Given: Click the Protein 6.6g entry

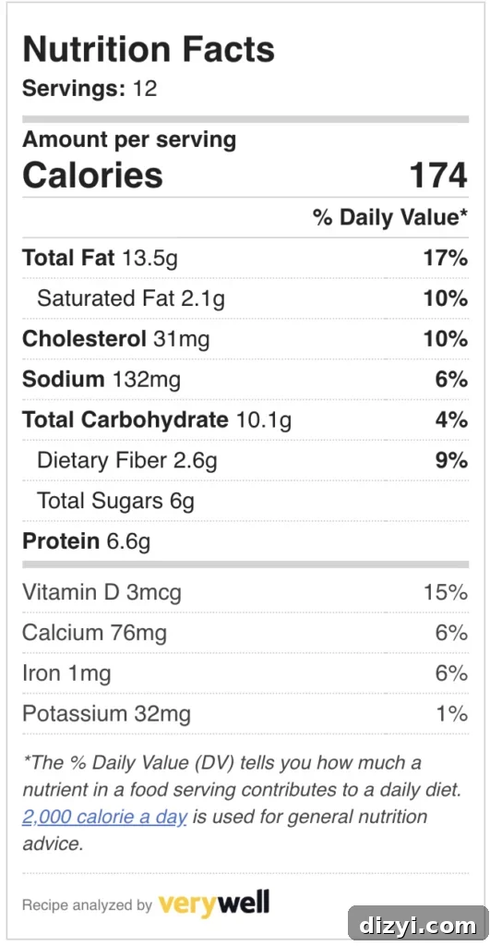Looking at the screenshot, I should tap(245, 541).
